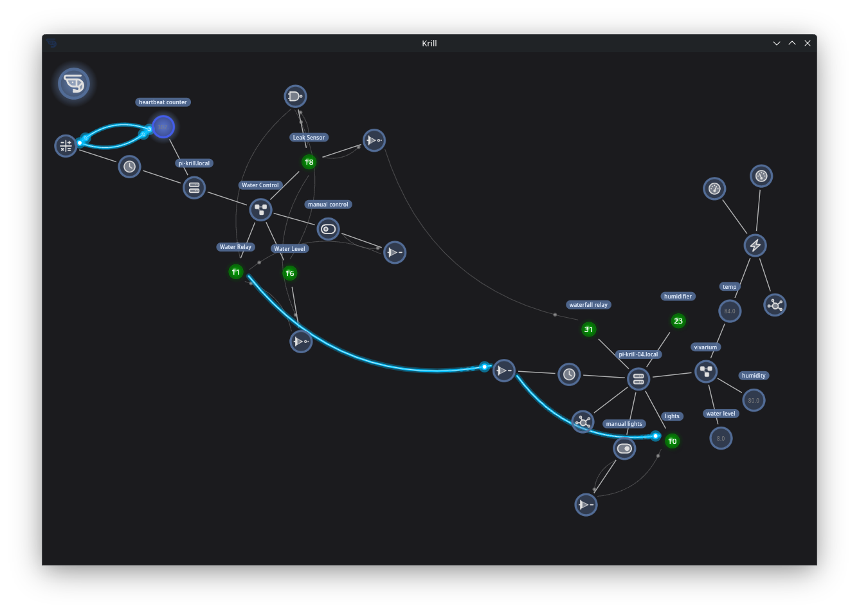Open the heartbeat counter data point
Screen dimensions: 859x615
[163, 127]
